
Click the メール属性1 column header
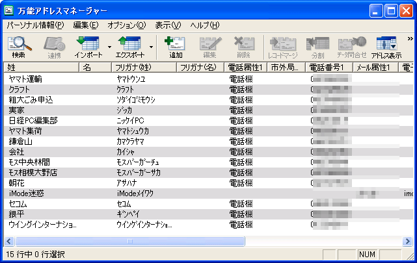point(375,68)
